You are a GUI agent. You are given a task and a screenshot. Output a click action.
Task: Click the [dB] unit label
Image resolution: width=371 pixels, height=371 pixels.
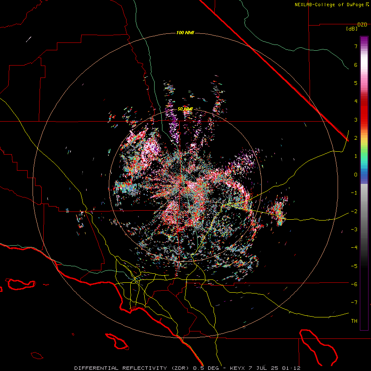pyautogui.click(x=352, y=29)
